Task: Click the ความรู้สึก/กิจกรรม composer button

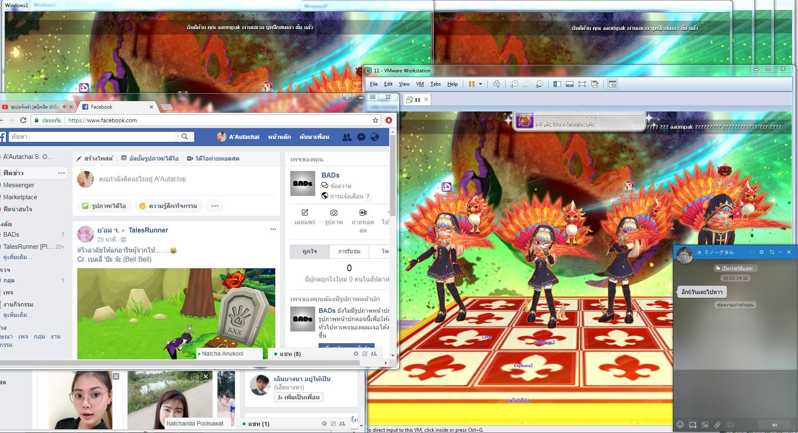Action: point(168,206)
